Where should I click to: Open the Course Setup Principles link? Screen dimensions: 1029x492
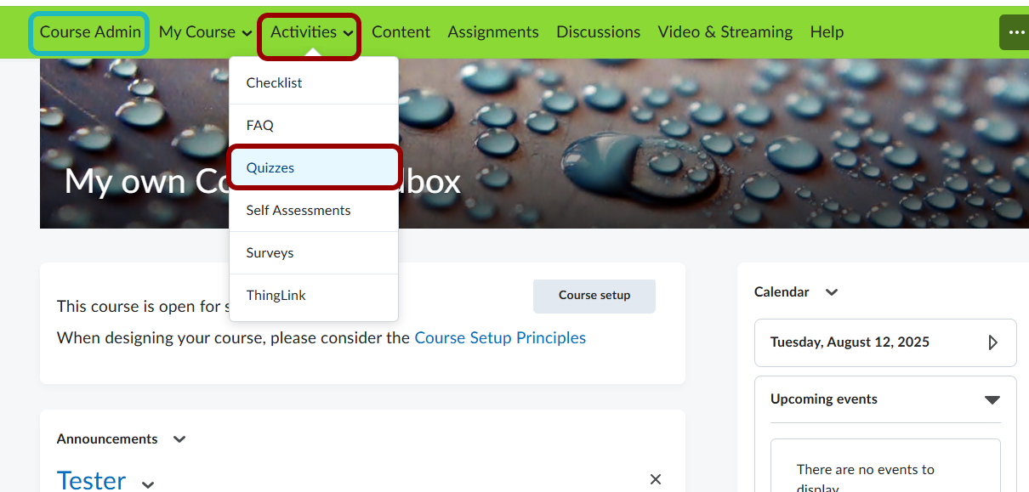pos(500,338)
